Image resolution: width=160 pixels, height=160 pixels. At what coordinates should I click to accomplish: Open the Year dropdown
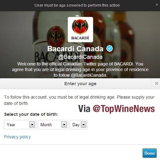[x=20, y=125]
